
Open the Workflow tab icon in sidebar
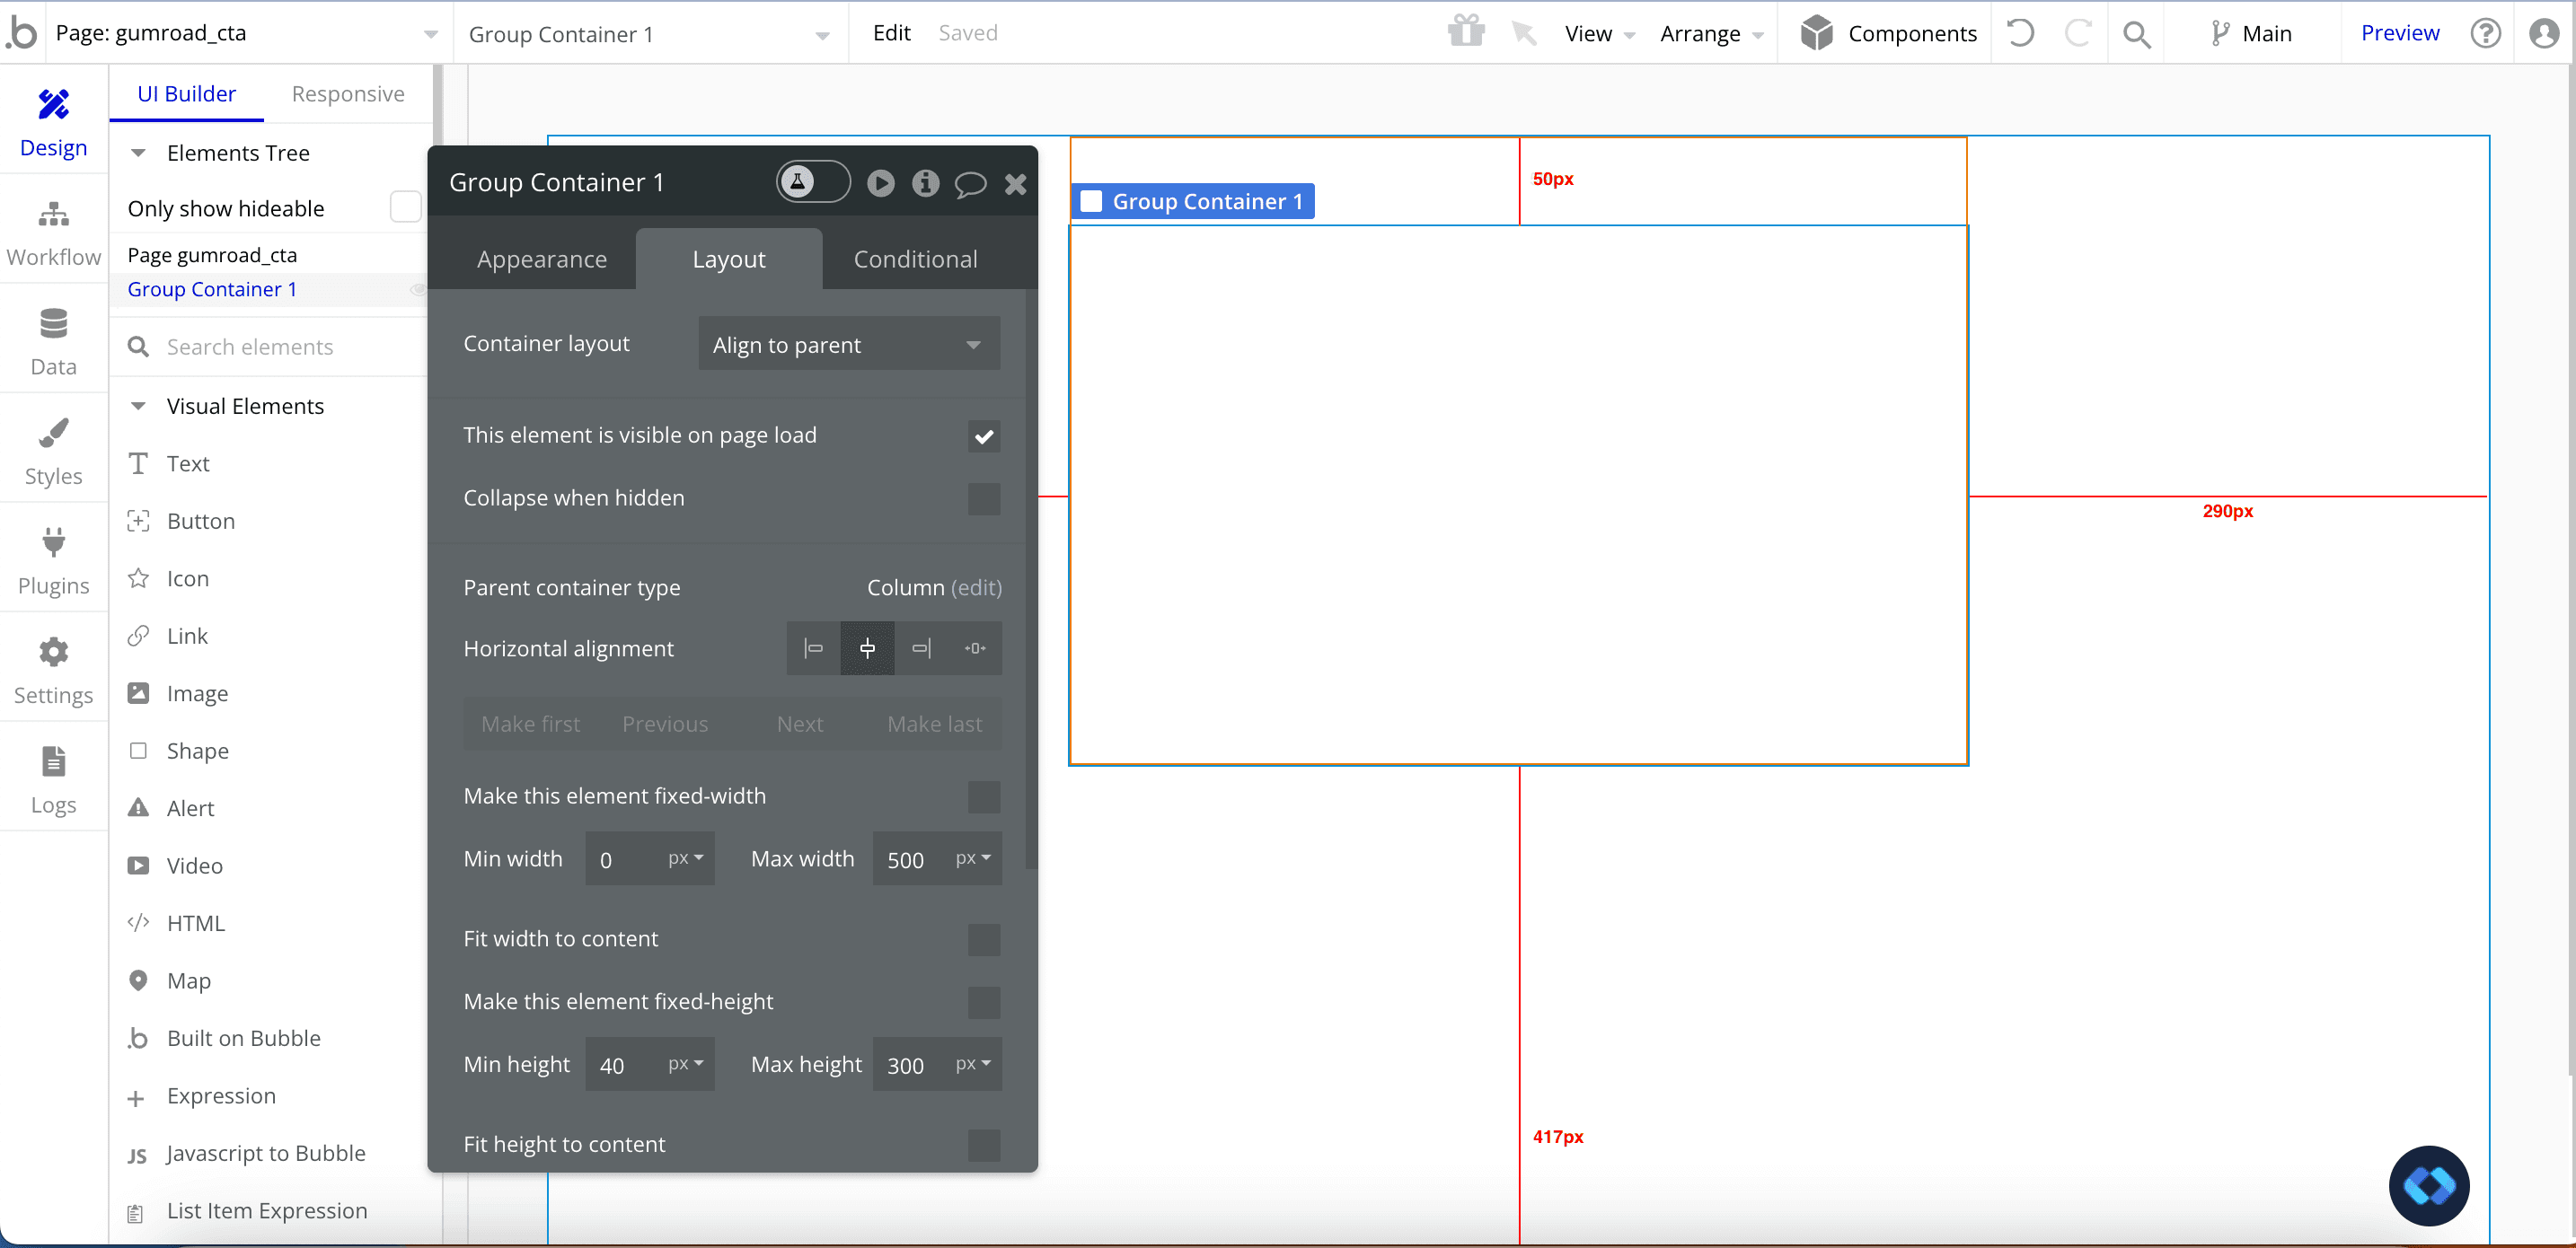tap(53, 215)
